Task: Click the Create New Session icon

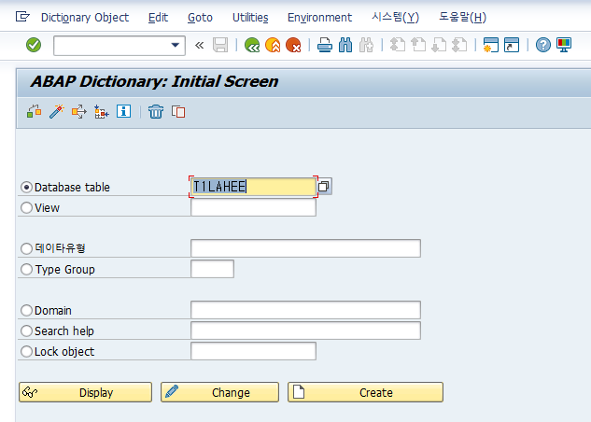Action: [x=490, y=45]
